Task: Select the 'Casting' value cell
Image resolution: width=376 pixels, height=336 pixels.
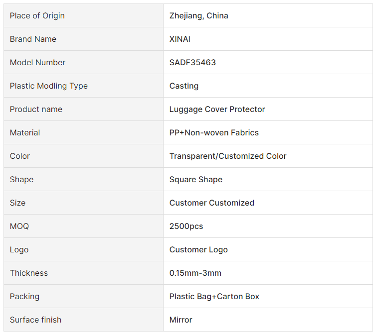Action: pyautogui.click(x=184, y=86)
